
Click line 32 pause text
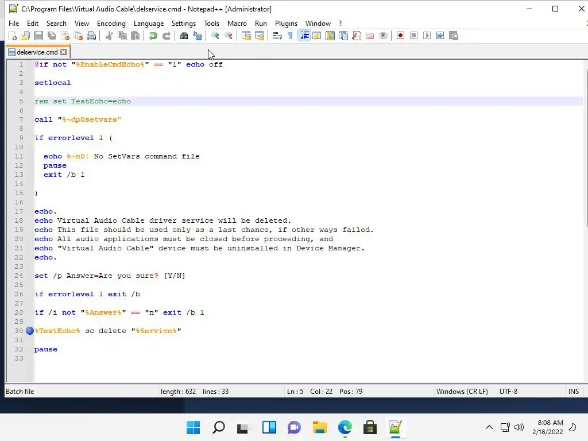(x=46, y=349)
